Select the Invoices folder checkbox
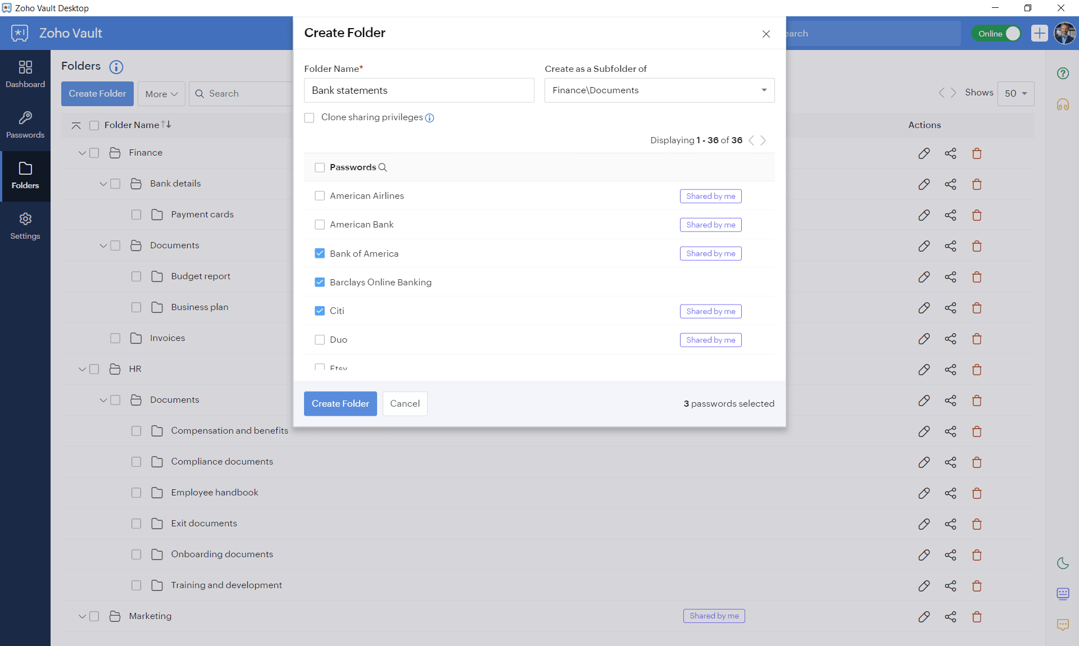Screen dimensions: 1079x646 [115, 338]
